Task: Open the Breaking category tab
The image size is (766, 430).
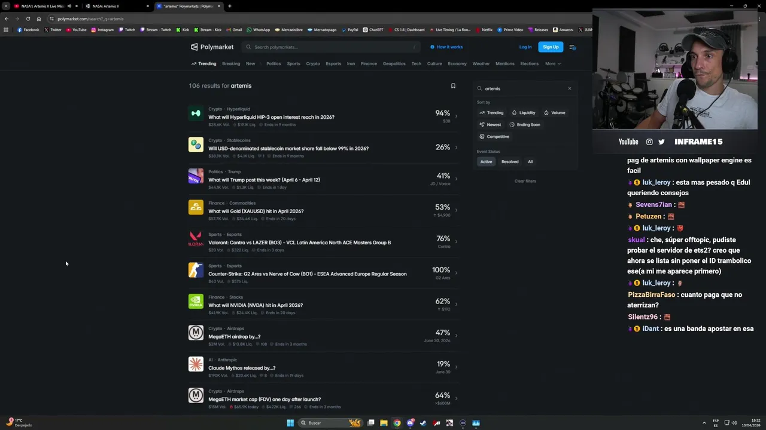Action: click(x=231, y=63)
